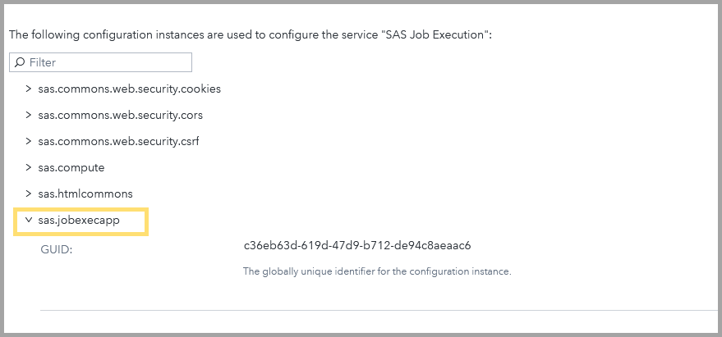722x337 pixels.
Task: Select the sas.commons.web.security.cookies label
Action: pos(130,89)
